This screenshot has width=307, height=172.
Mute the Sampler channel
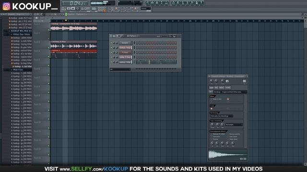[x=111, y=43]
